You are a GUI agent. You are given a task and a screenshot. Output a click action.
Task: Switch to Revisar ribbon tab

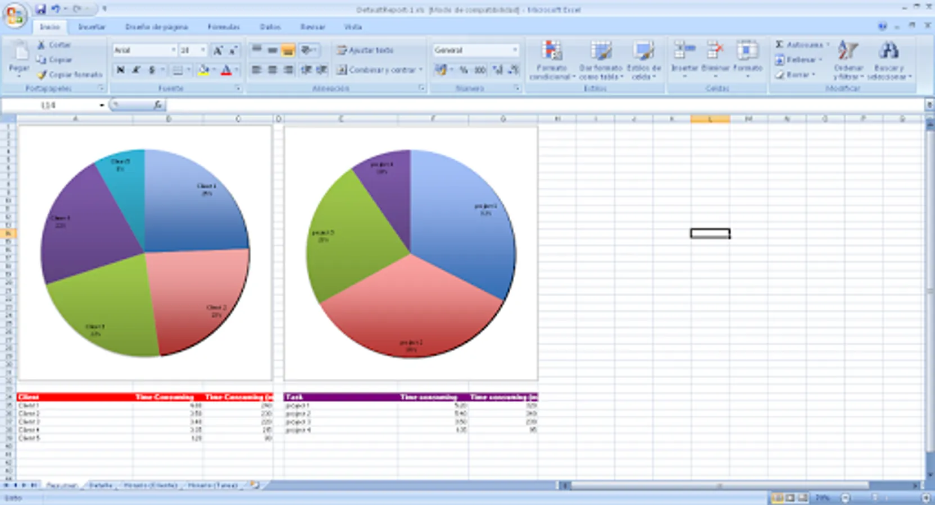coord(313,27)
